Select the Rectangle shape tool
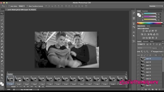Viewport: 164px width, 92px height. [x=2, y=71]
